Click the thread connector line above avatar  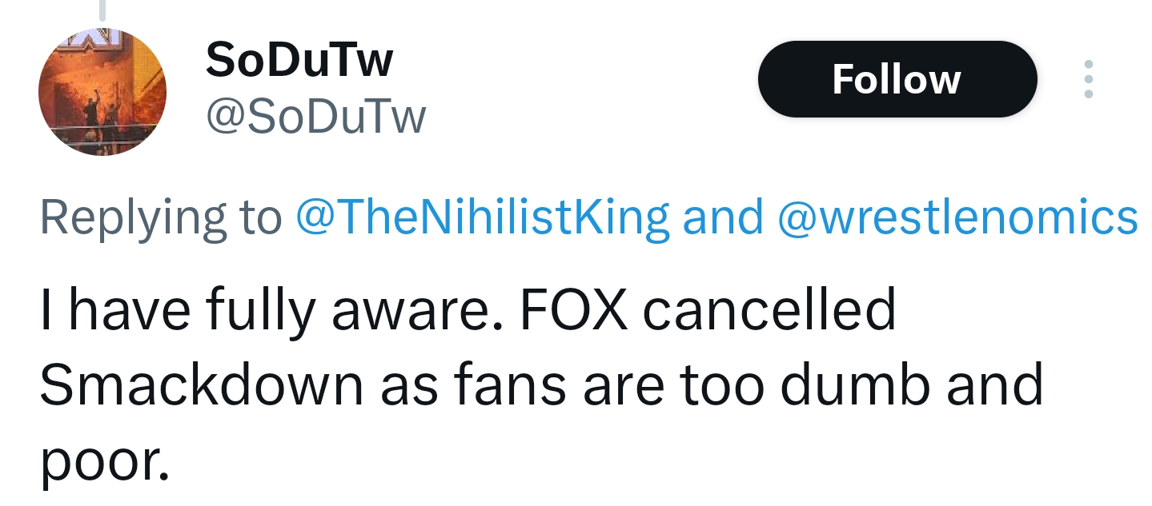[x=102, y=10]
